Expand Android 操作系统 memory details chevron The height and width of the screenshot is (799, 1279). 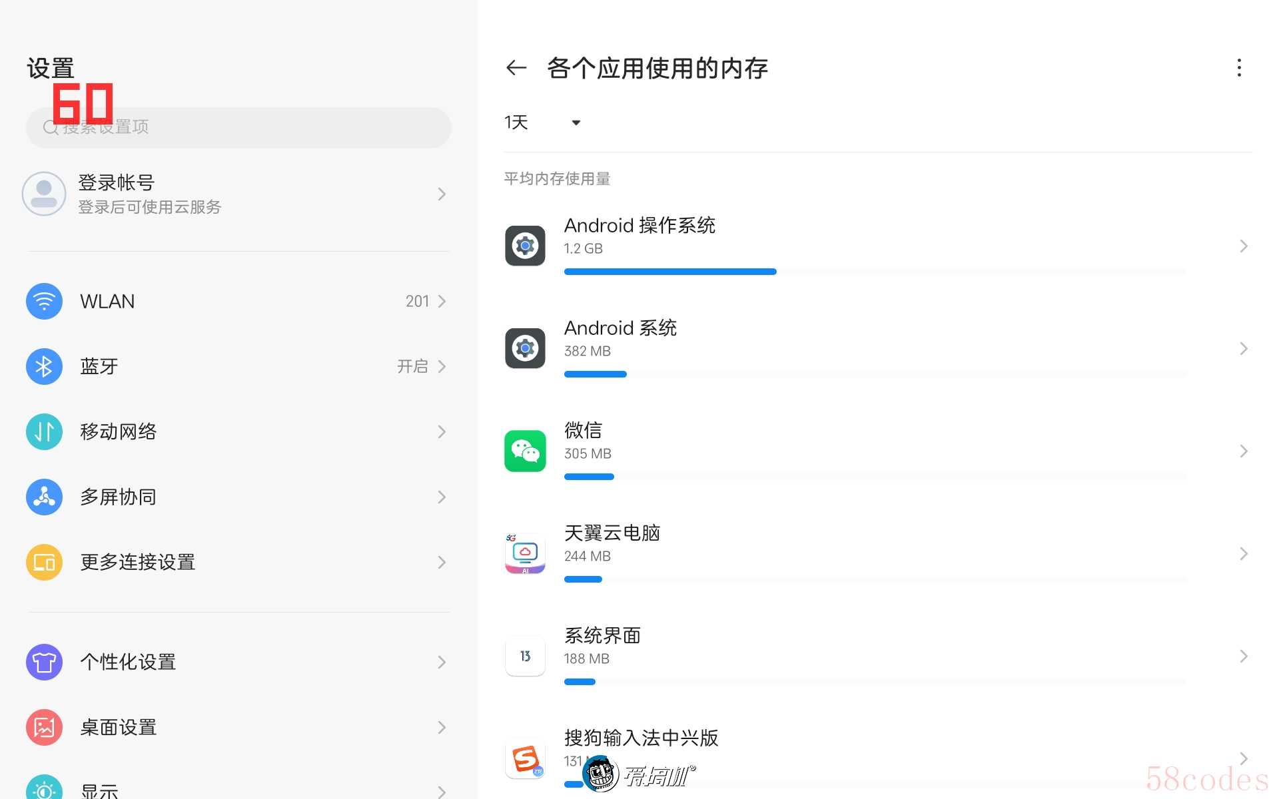(x=1243, y=246)
